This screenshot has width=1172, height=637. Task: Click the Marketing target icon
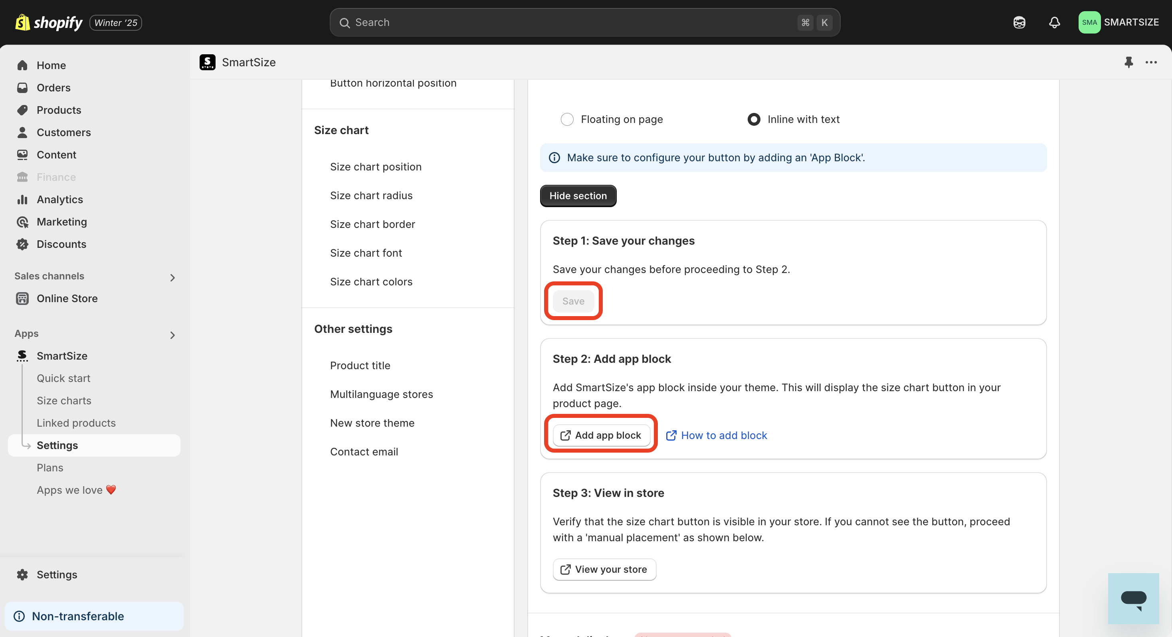click(x=22, y=222)
